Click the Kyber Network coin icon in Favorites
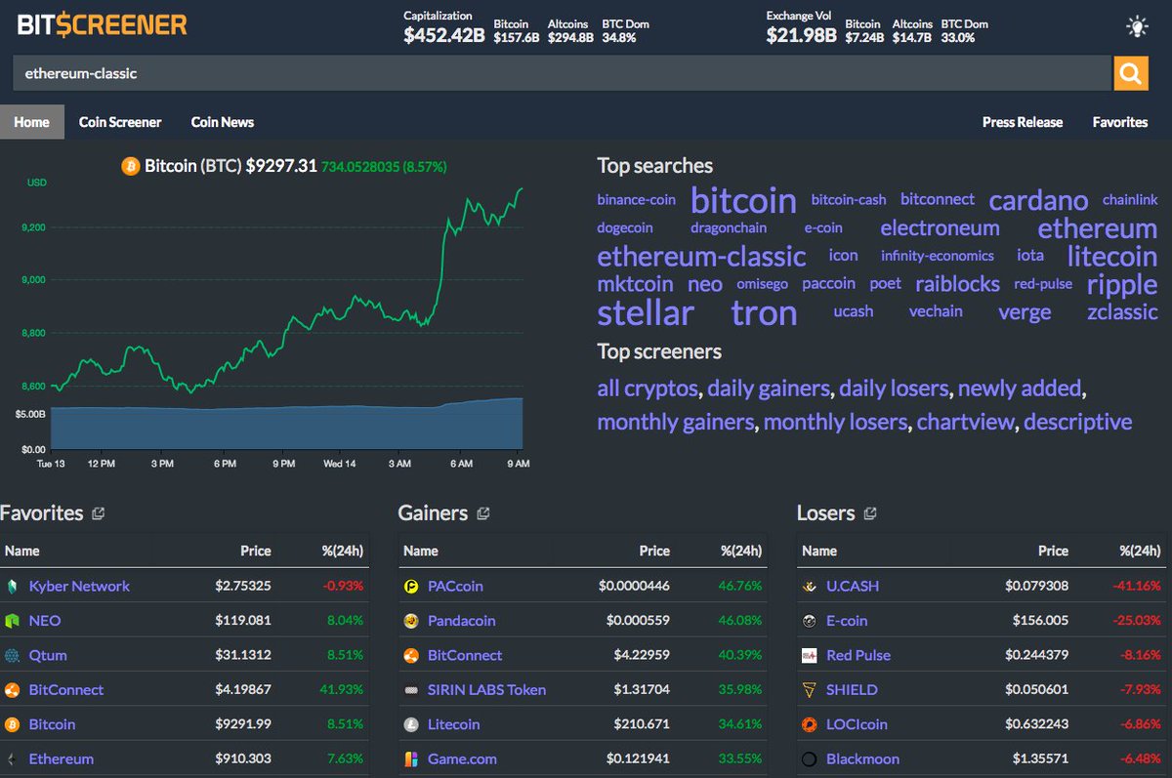Viewport: 1172px width, 778px height. (x=14, y=586)
